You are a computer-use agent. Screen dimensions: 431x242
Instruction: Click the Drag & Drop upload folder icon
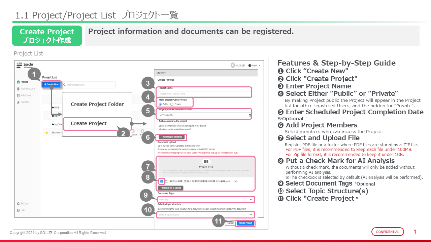click(x=206, y=162)
